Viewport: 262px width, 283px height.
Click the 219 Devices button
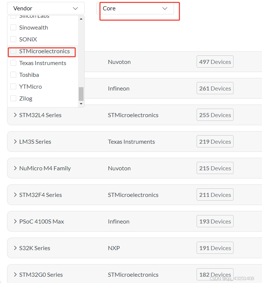click(x=215, y=141)
